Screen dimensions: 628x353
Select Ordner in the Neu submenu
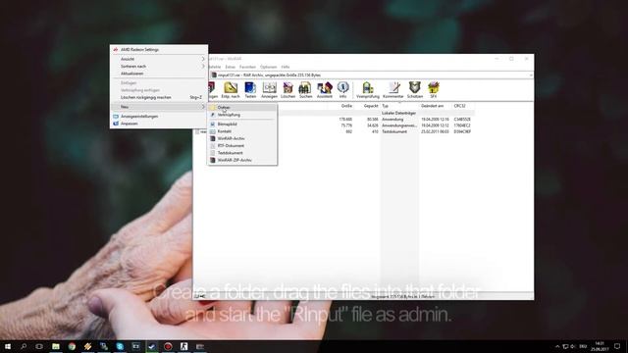click(x=242, y=107)
